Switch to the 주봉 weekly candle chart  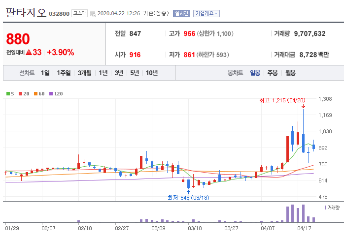(273, 73)
